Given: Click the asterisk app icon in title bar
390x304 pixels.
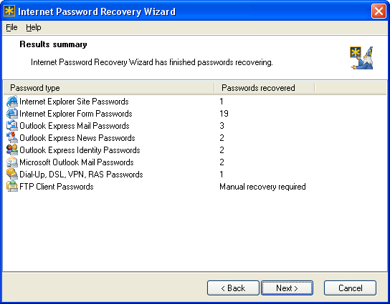Looking at the screenshot, I should coord(9,11).
